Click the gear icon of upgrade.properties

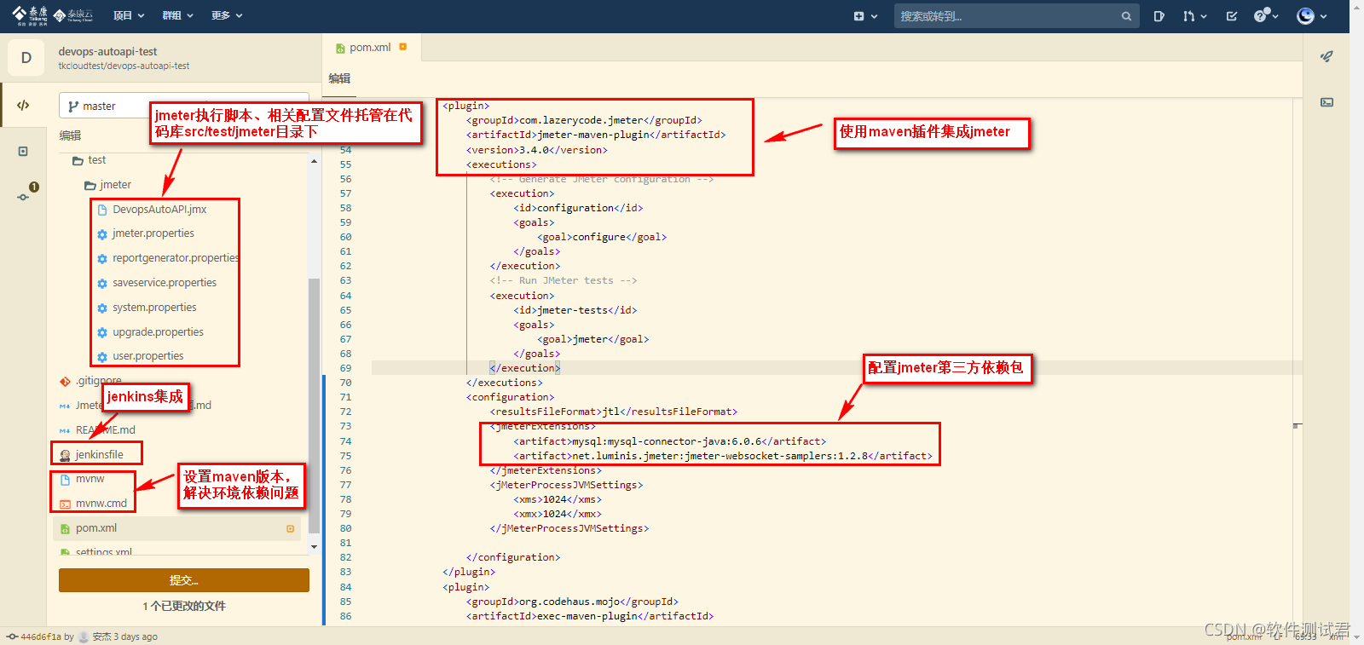(x=102, y=333)
